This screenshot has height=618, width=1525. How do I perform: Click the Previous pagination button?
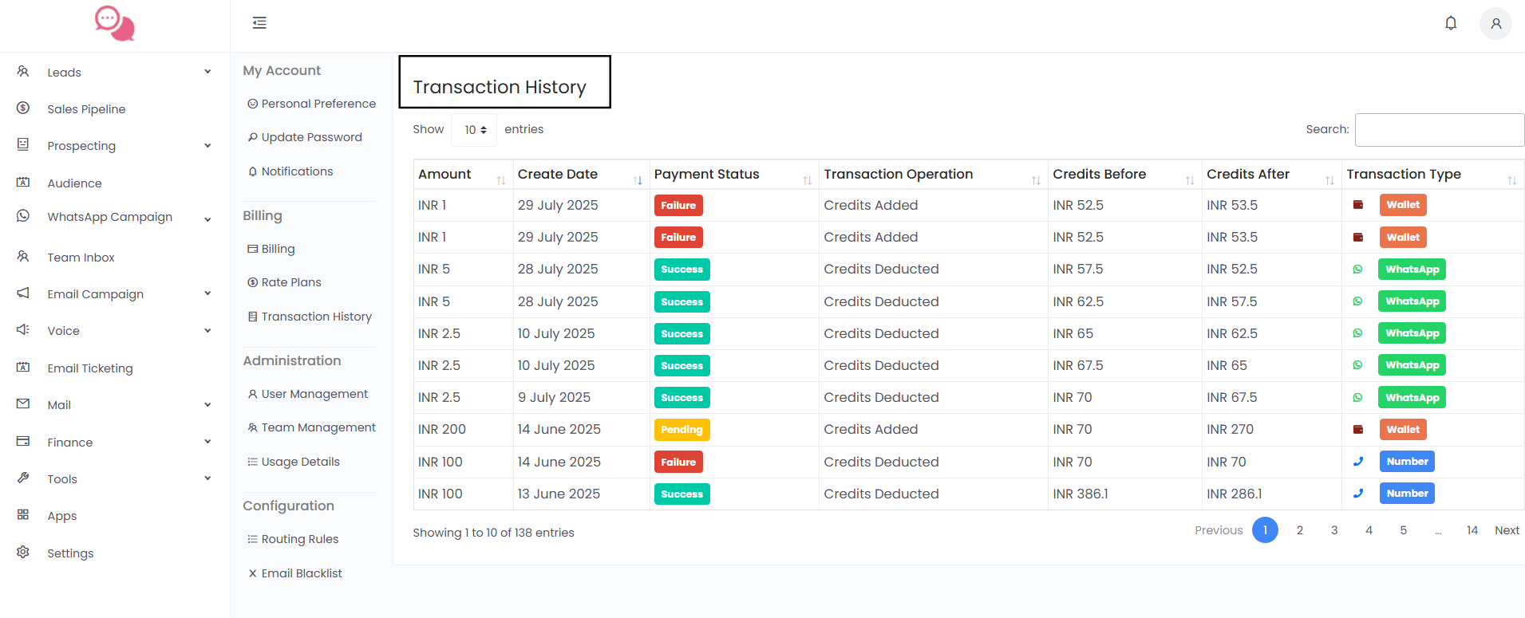tap(1219, 530)
